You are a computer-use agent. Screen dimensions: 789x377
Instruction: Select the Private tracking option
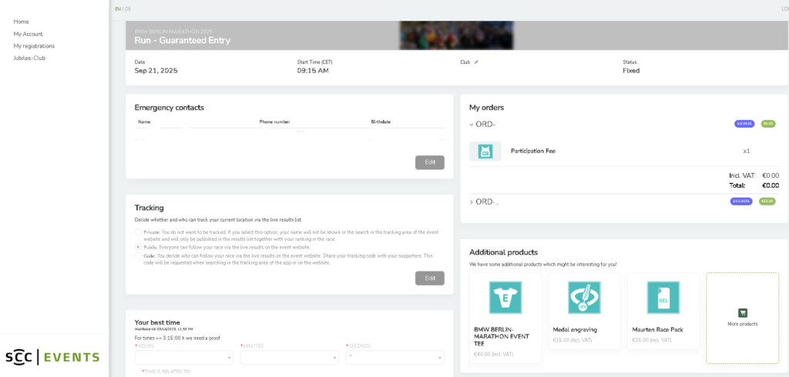coord(139,232)
